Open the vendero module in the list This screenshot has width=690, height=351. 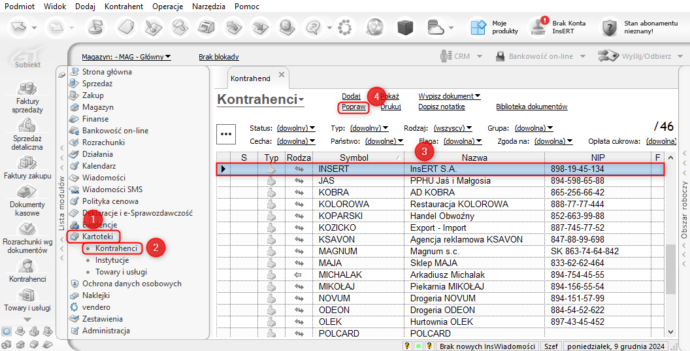96,307
